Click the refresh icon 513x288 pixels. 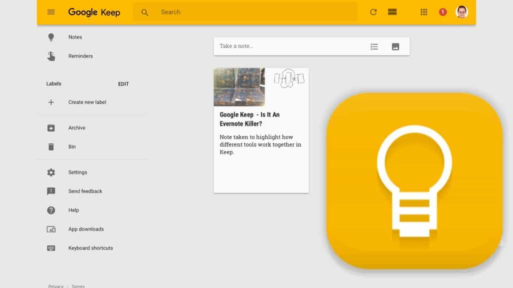tap(373, 12)
